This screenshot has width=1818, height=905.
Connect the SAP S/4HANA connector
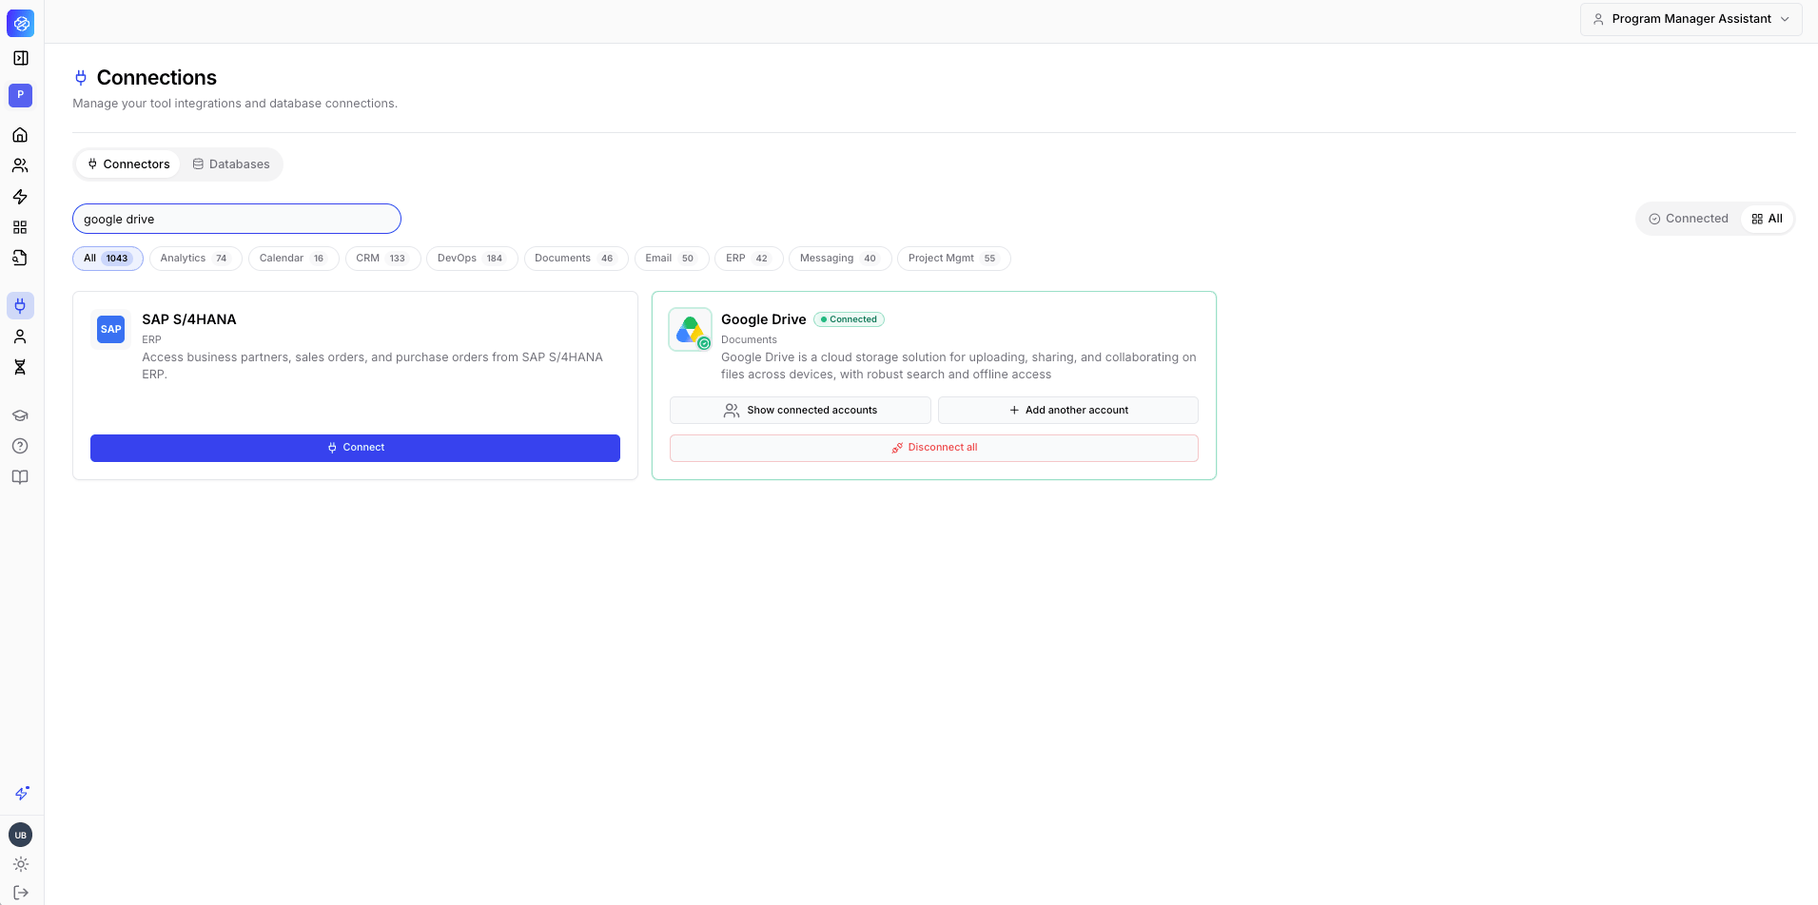click(355, 448)
